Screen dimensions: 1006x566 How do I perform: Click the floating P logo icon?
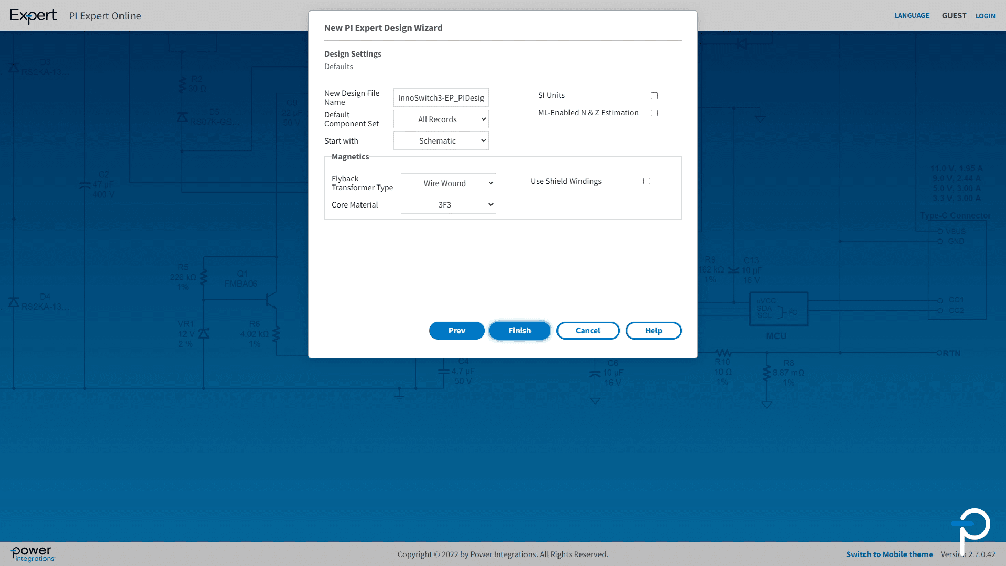click(972, 528)
